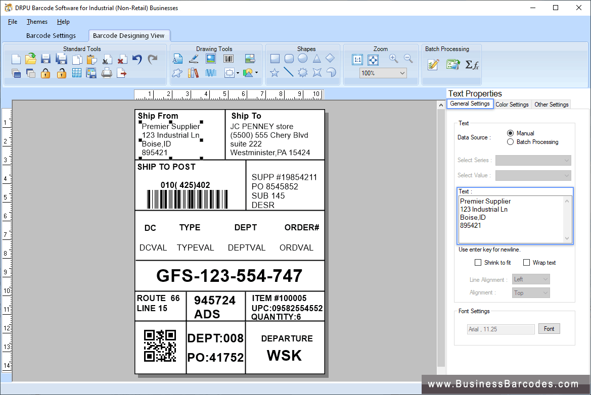
Task: Click the Zoom In magnifier
Action: [x=393, y=58]
